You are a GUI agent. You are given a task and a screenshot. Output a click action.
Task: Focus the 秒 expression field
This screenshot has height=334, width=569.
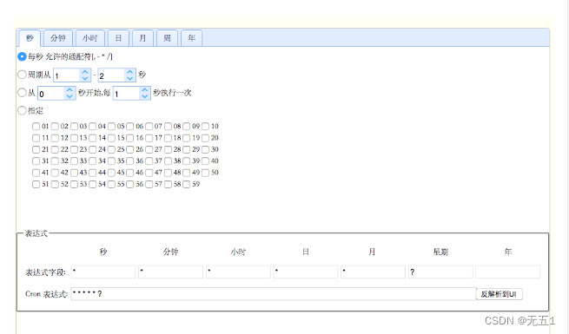click(103, 272)
